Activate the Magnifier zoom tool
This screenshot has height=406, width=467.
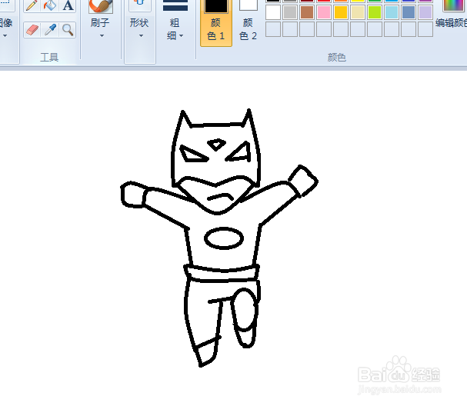coord(68,30)
